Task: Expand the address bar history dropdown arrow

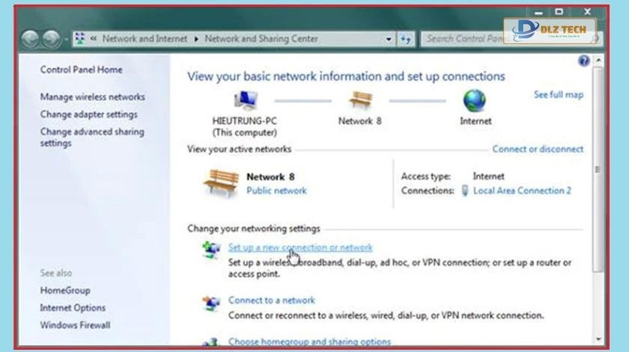Action: (x=389, y=39)
